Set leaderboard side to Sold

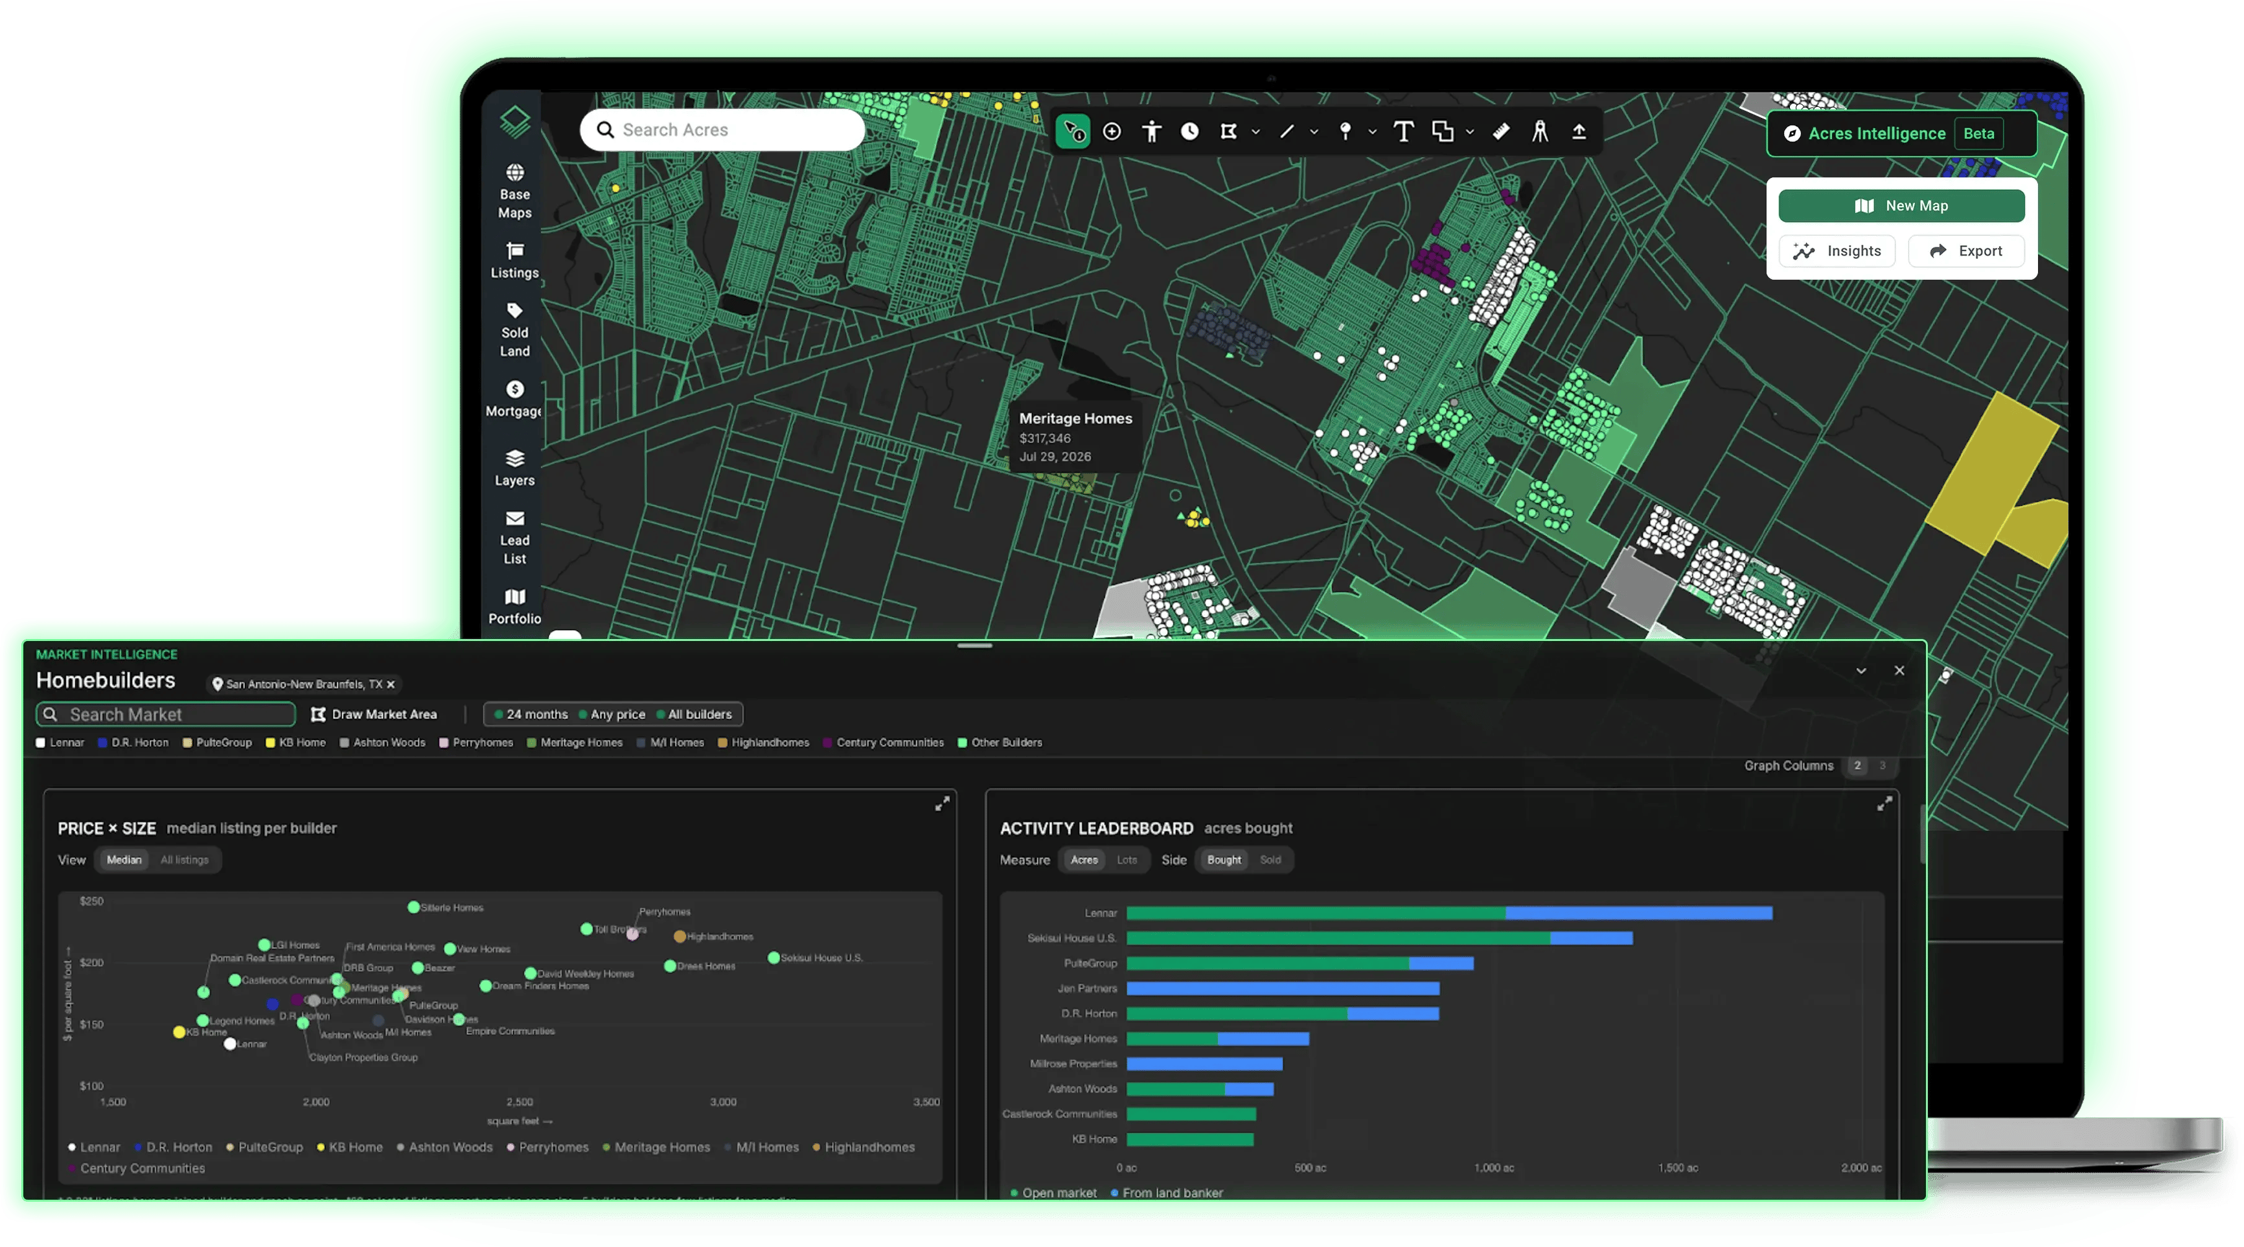(1270, 860)
